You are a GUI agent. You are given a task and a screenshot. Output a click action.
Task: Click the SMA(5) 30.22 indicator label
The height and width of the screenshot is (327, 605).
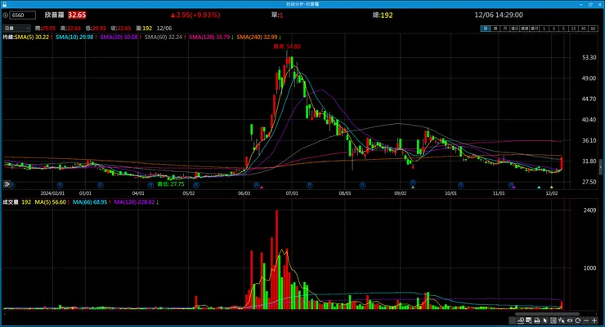tap(32, 37)
